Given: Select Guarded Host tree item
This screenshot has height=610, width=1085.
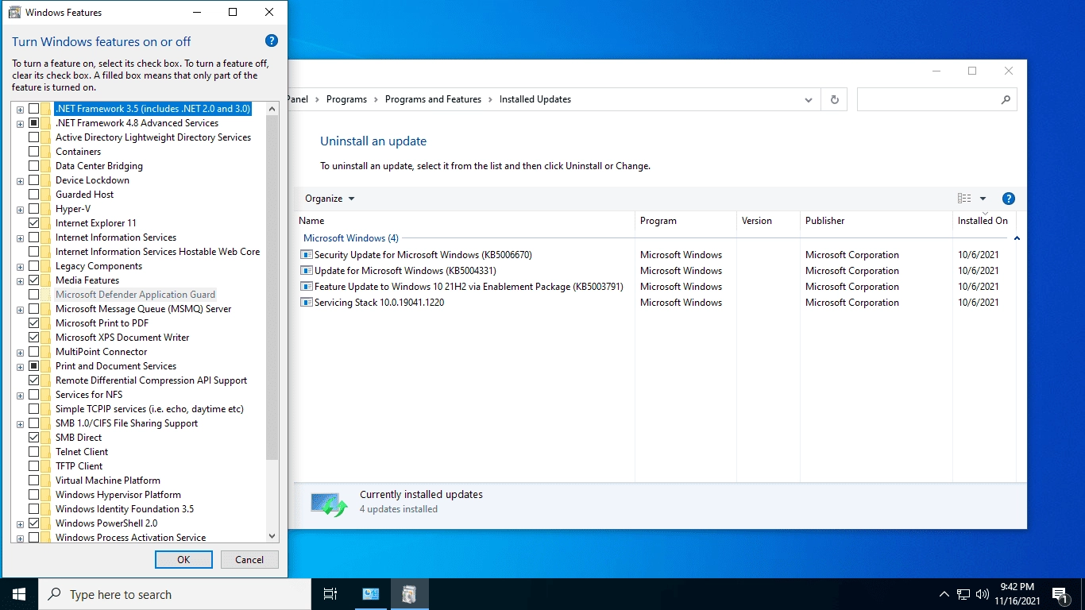Looking at the screenshot, I should coord(85,195).
